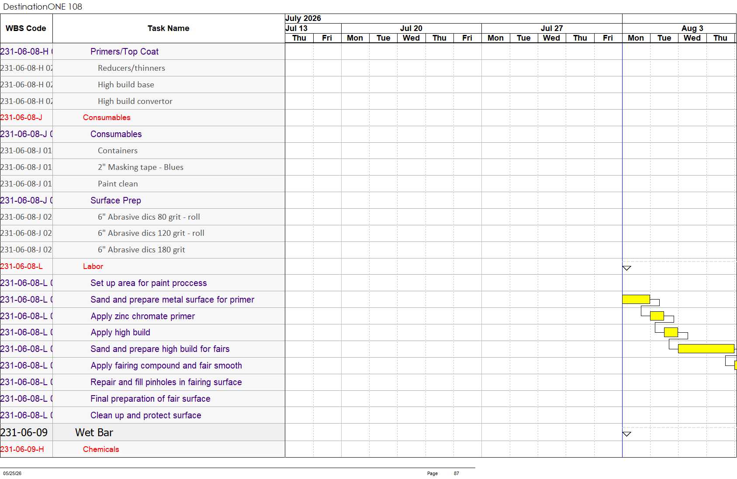Select the Paint clean task

142,184
